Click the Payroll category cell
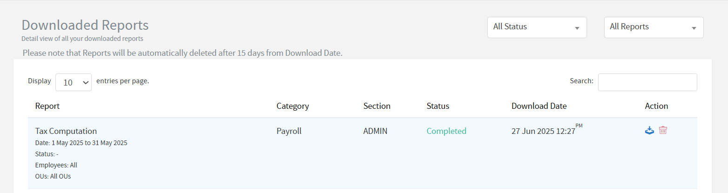 pyautogui.click(x=289, y=131)
